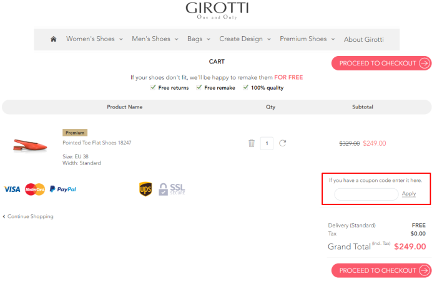This screenshot has height=281, width=437.
Task: Click the Free returns checkmark
Action: tap(153, 87)
